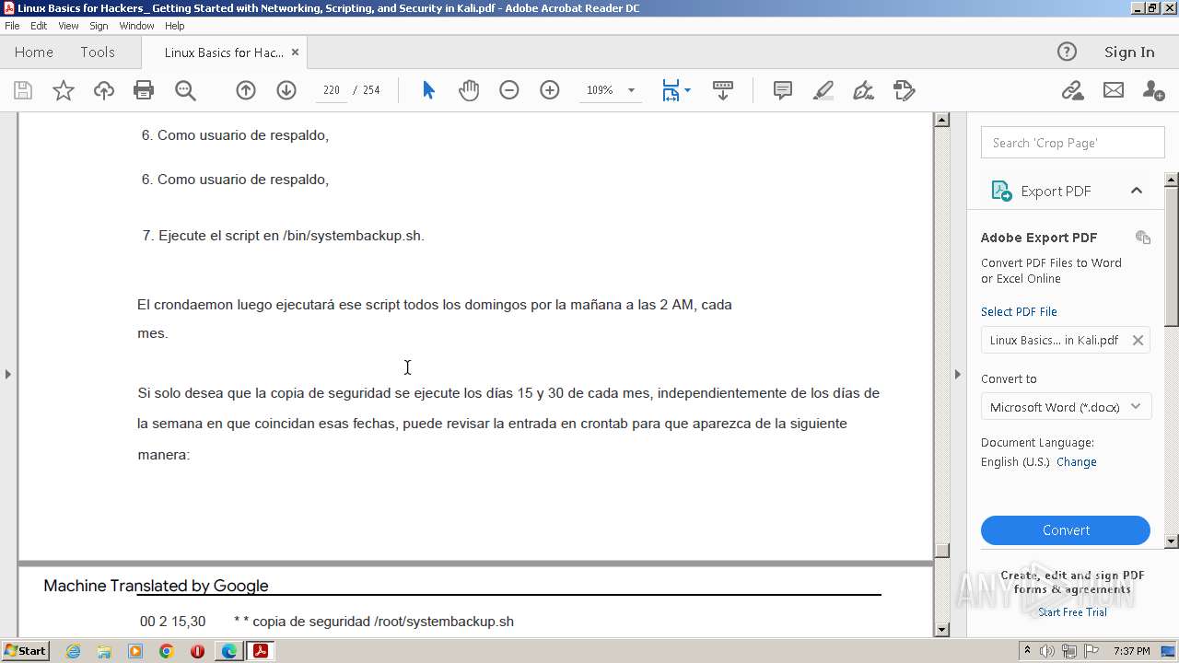
Task: Open the View menu
Action: click(68, 26)
